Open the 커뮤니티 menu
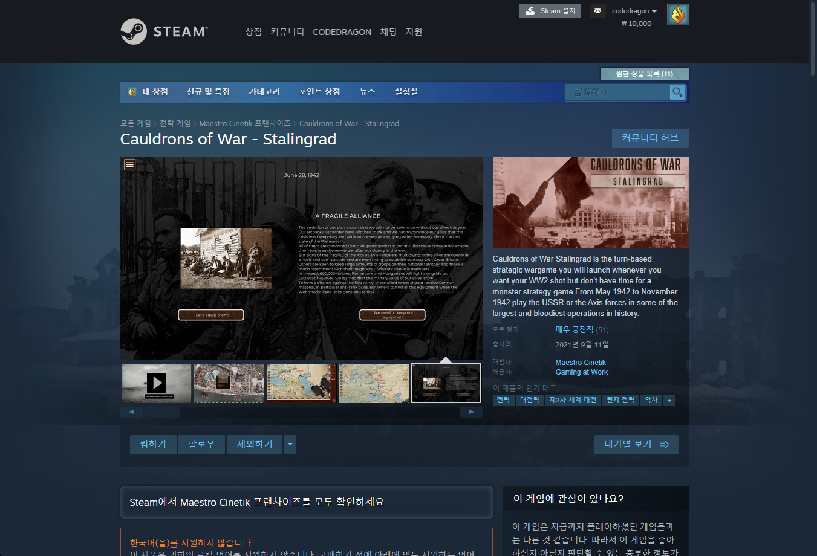817x556 pixels. 287,32
